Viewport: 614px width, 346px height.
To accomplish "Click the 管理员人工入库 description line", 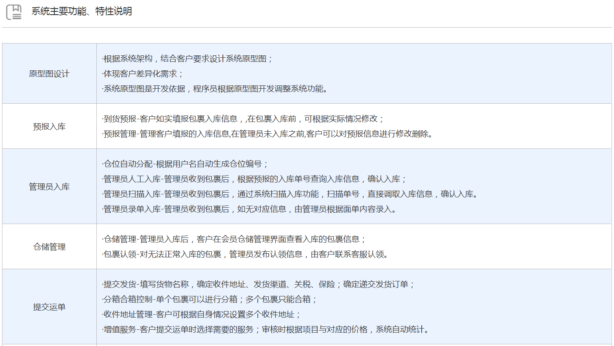I will pos(254,179).
